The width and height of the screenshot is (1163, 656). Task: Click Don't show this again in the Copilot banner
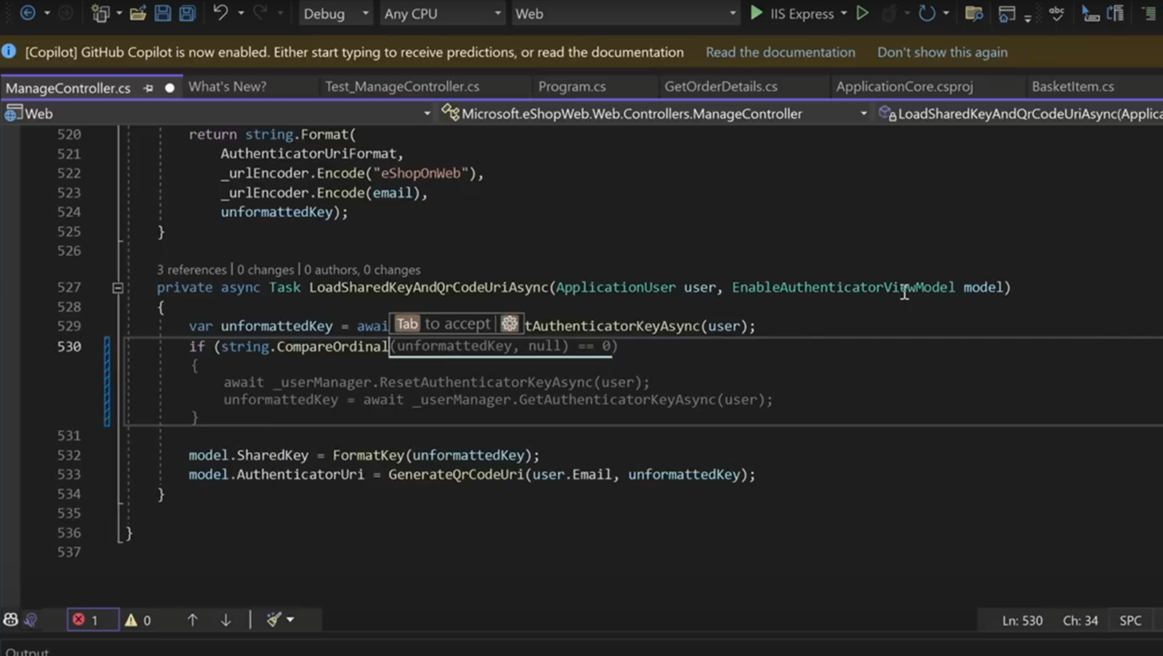(x=942, y=51)
